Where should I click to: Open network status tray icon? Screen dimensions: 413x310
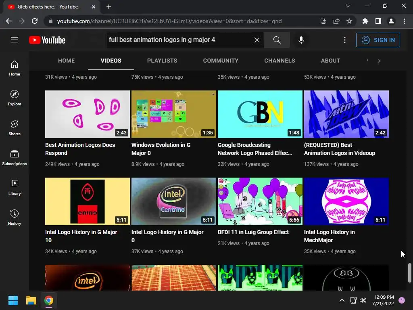point(353,300)
